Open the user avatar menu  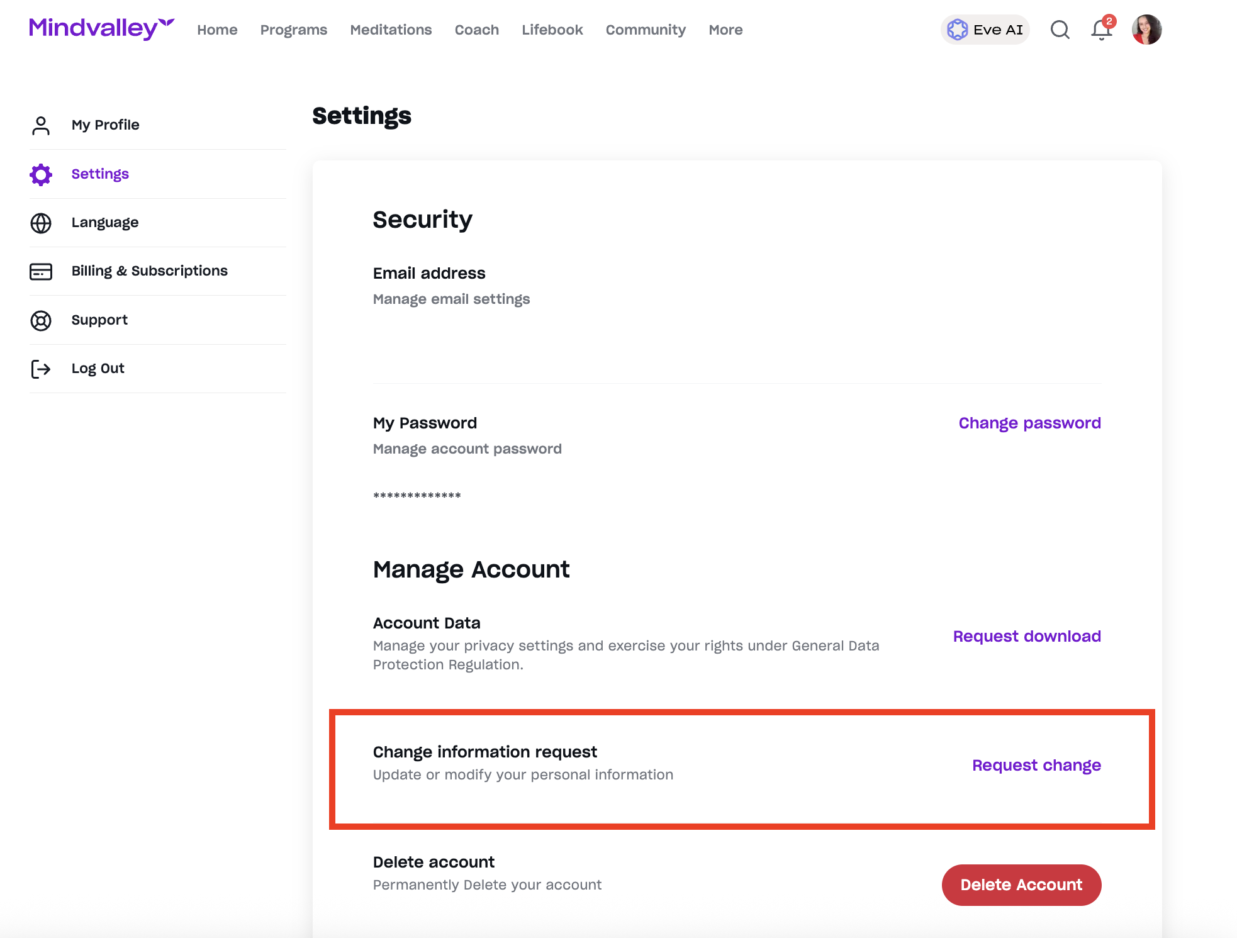click(1146, 30)
